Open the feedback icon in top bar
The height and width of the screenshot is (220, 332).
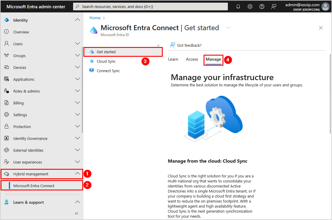pyautogui.click(x=274, y=7)
